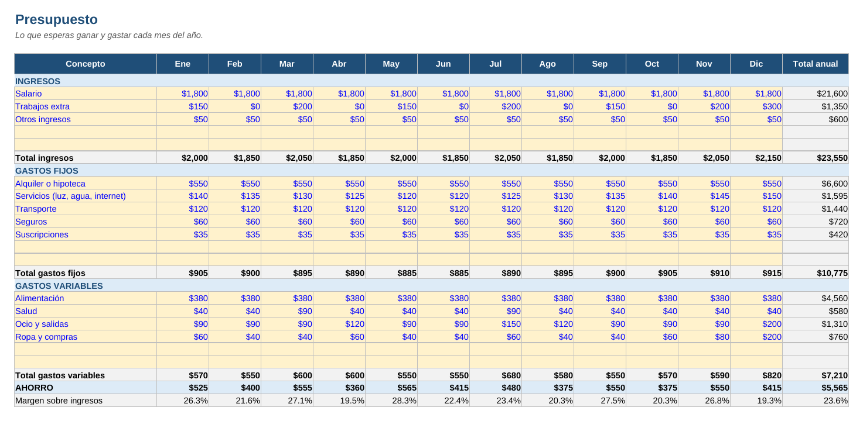The width and height of the screenshot is (863, 421).
Task: Select the $10,775 total gastos fijos cell
Action: (816, 273)
